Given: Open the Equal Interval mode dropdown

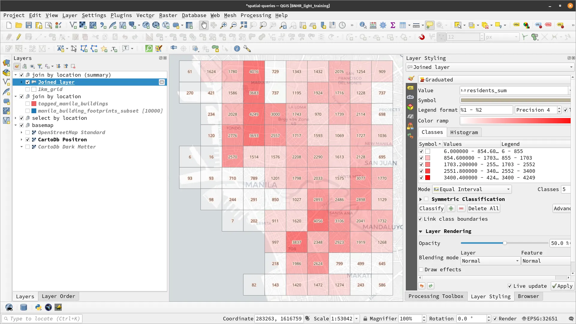Looking at the screenshot, I should pyautogui.click(x=471, y=189).
